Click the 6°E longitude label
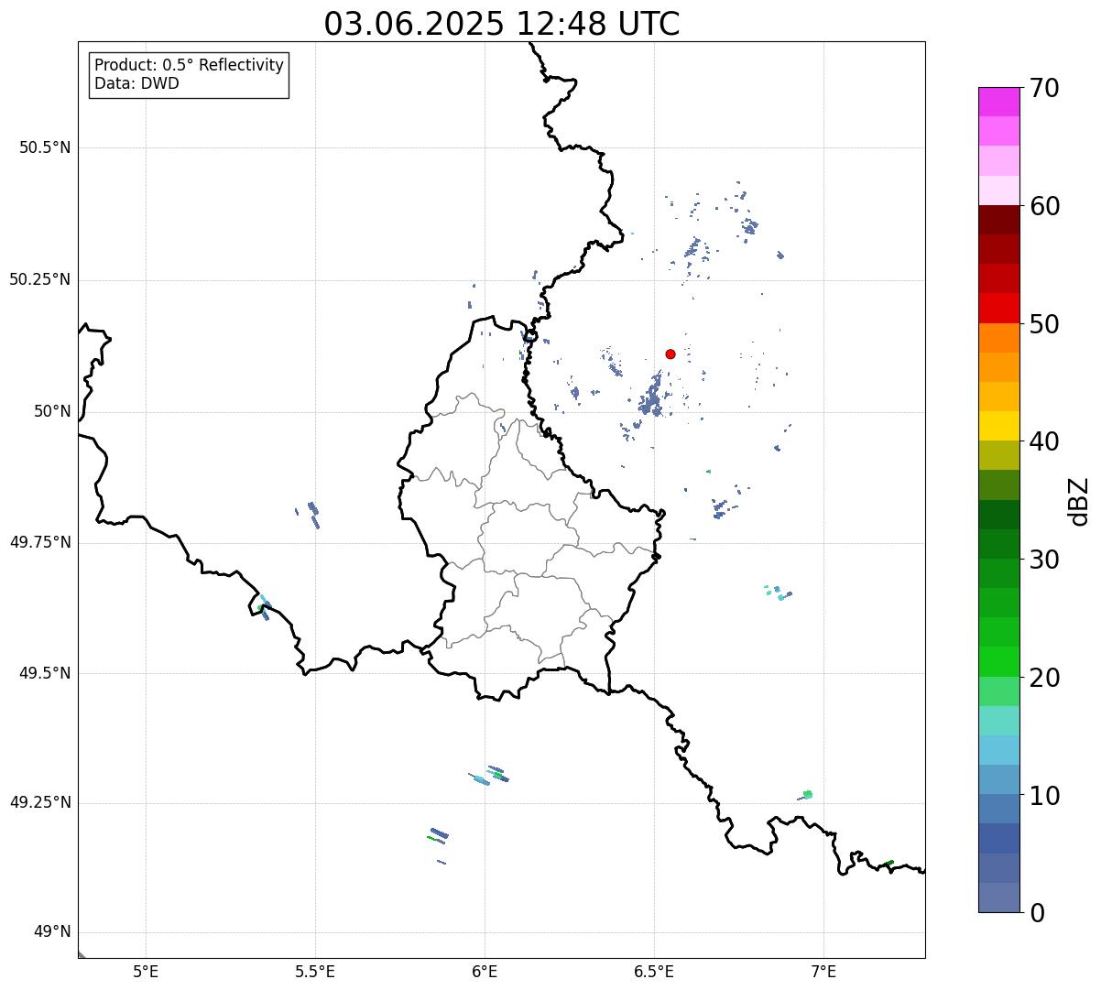This screenshot has width=1101, height=990. 485,972
